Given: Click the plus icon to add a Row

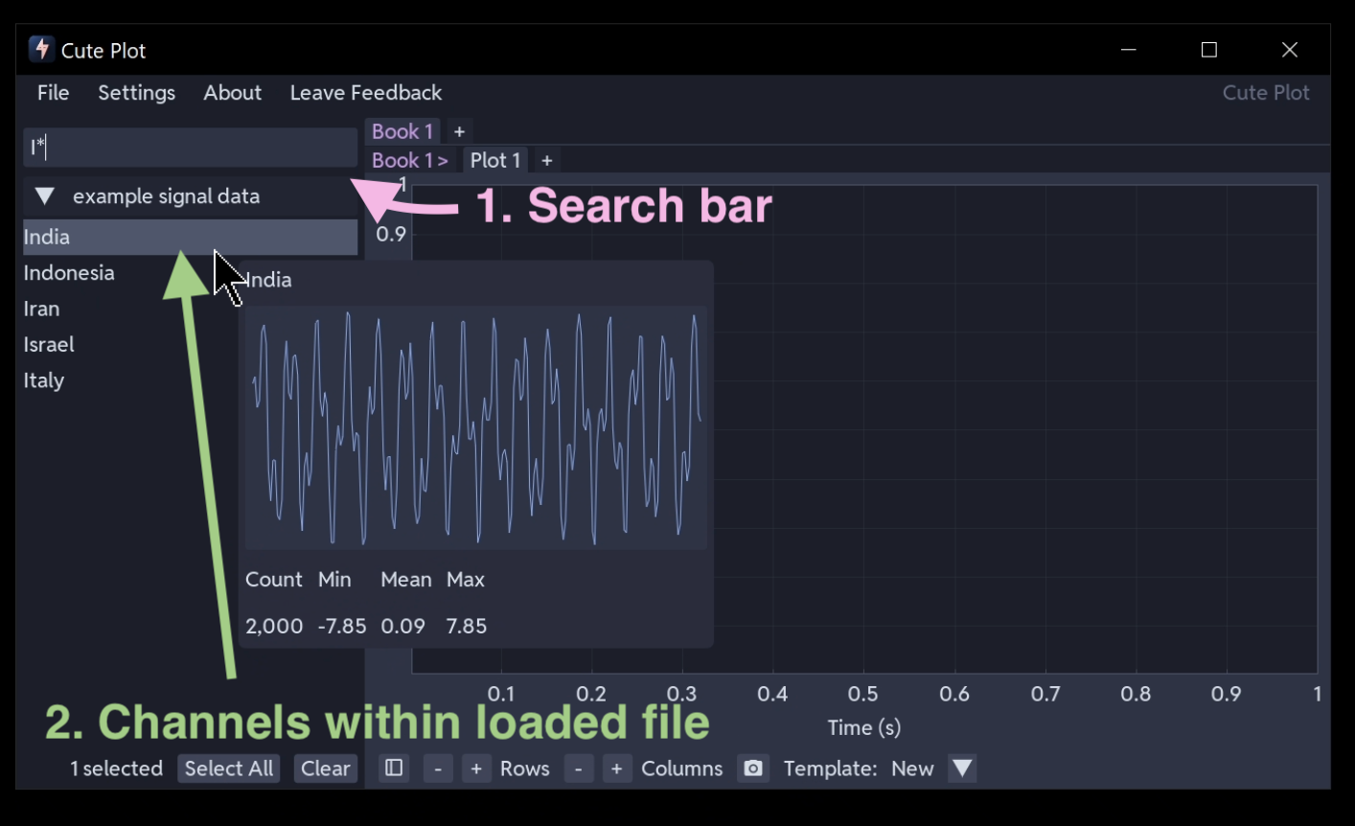Looking at the screenshot, I should pyautogui.click(x=476, y=768).
